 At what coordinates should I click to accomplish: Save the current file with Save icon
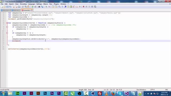point(7,7)
